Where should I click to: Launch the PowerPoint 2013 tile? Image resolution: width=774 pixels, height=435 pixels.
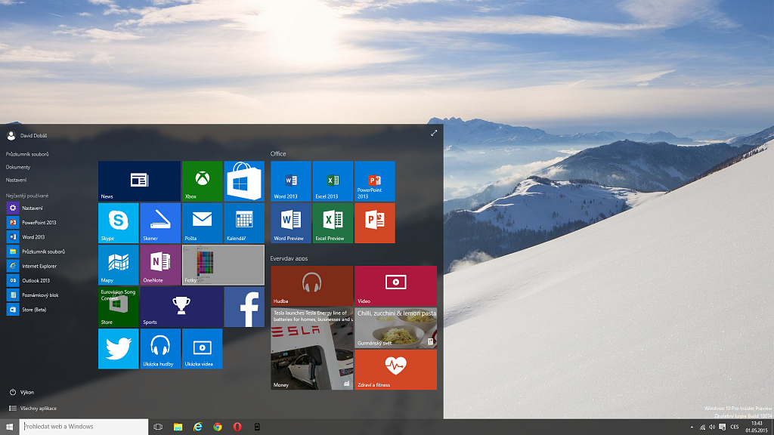375,181
